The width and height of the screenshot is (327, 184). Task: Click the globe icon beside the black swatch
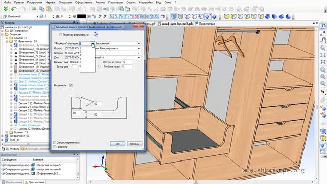coord(74,16)
